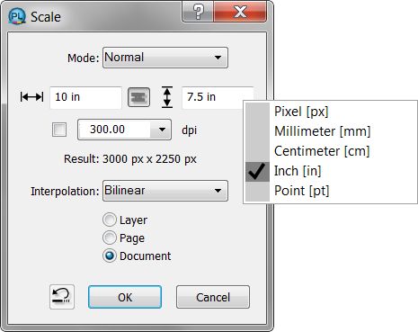418x332 pixels.
Task: Close the Scale dialog
Action: coord(240,12)
